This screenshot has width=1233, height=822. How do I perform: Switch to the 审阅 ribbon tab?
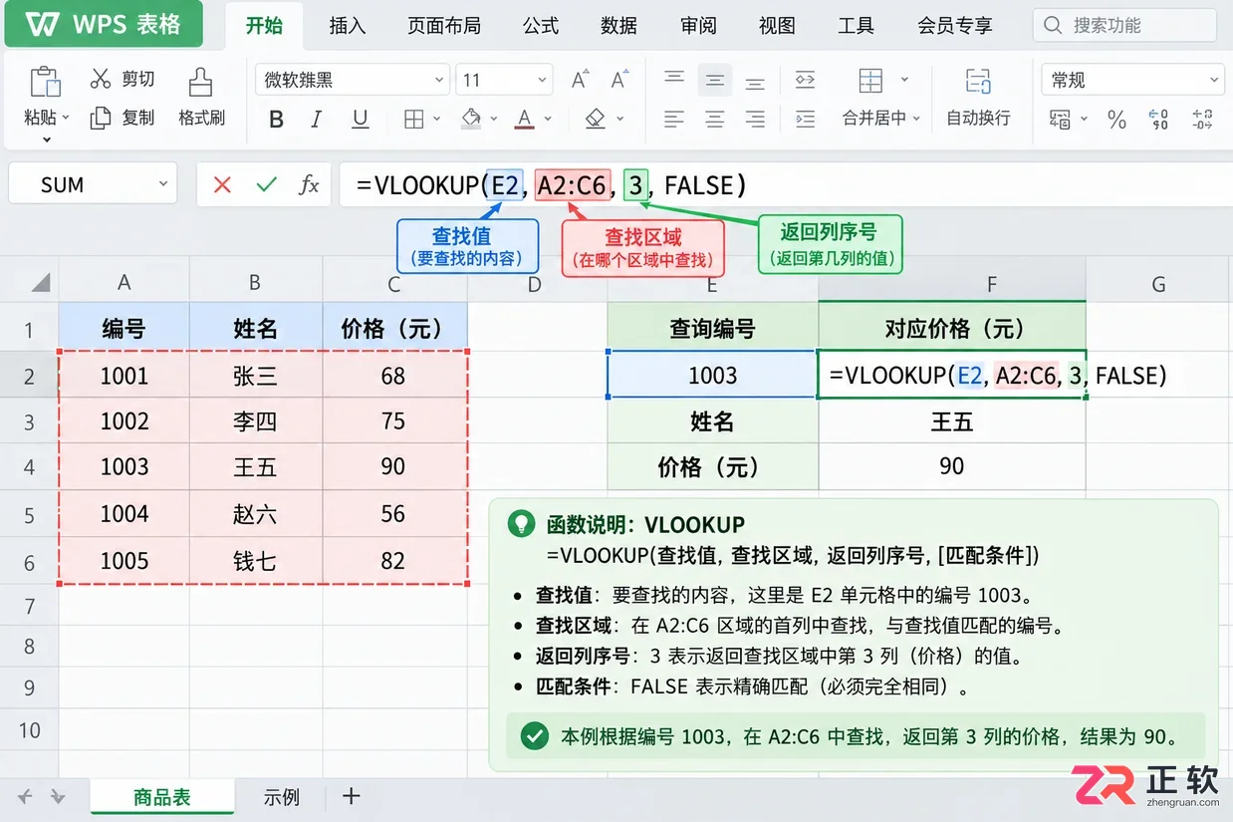pos(698,26)
